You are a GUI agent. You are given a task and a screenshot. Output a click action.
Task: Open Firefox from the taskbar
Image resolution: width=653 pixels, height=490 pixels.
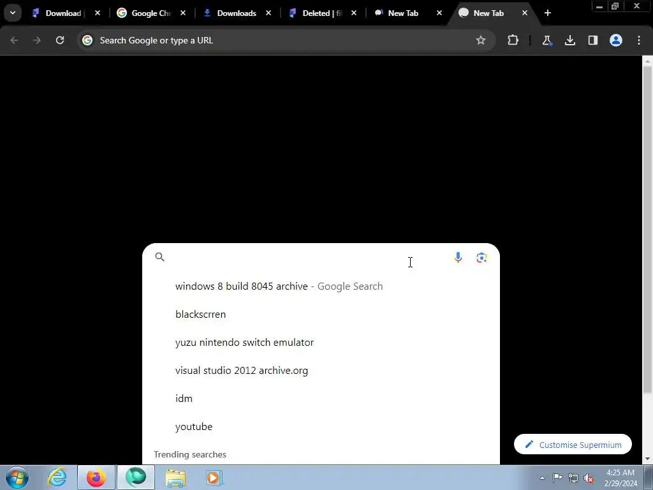coord(96,477)
